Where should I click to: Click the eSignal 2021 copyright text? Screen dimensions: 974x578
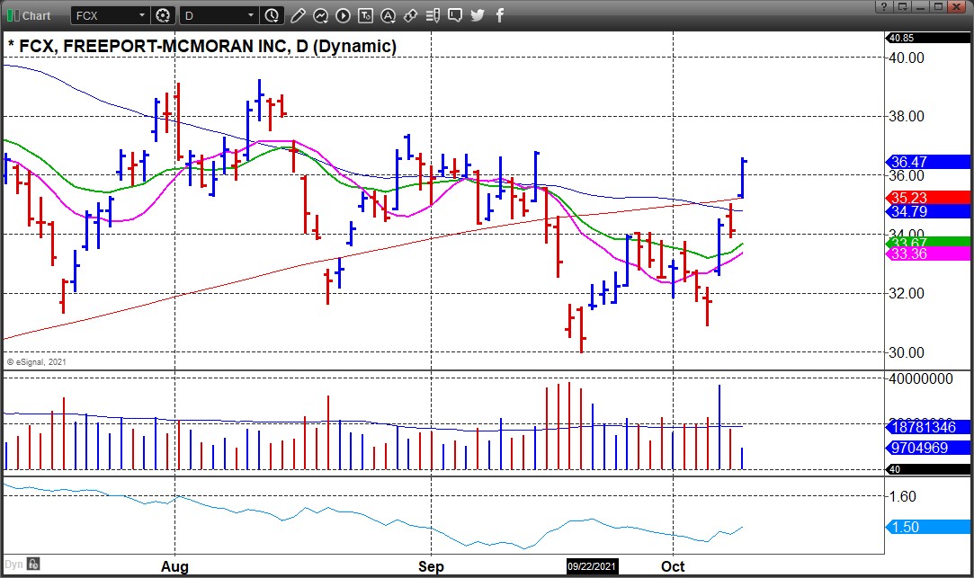37,362
